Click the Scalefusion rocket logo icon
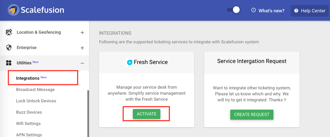Image resolution: width=330 pixels, height=137 pixels. 13,10
